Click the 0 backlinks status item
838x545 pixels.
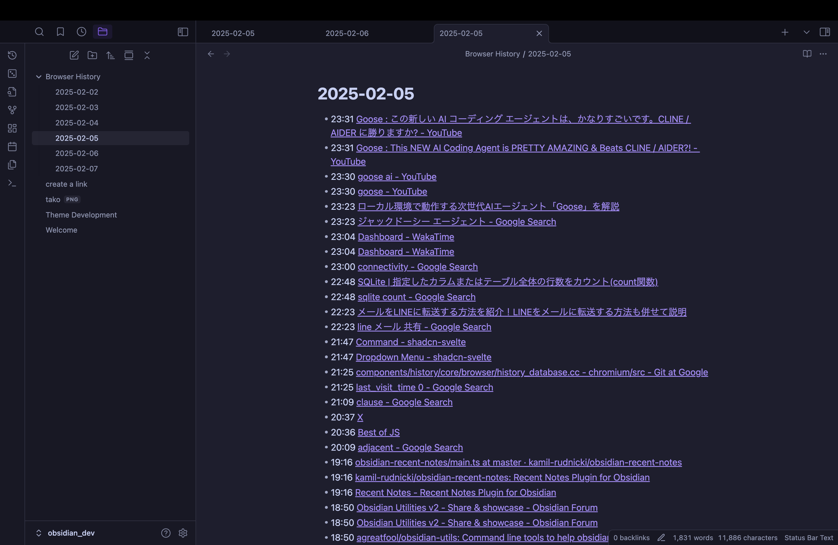point(631,538)
